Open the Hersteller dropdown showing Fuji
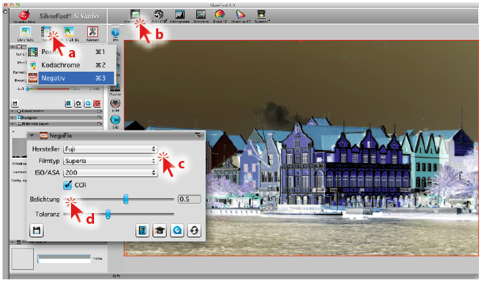The image size is (483, 282). (x=110, y=149)
